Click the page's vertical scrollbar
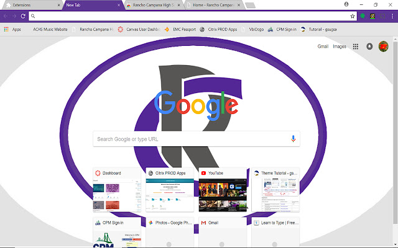The image size is (398, 248). [x=396, y=131]
